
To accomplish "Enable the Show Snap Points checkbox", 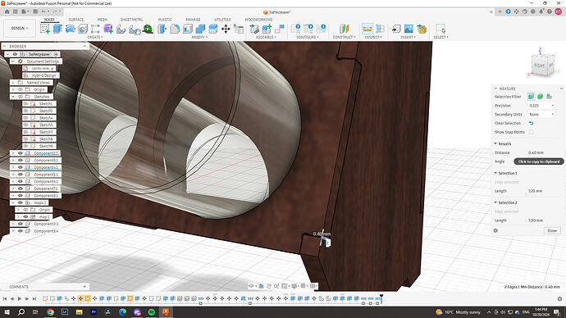I will (531, 132).
